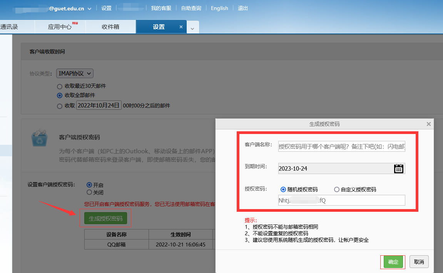Open the IMAP协议 protocol type dropdown
The height and width of the screenshot is (273, 443).
point(75,73)
